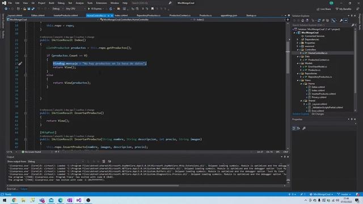Open Chrome from the taskbar
The height and width of the screenshot is (204, 363).
[x=14, y=200]
